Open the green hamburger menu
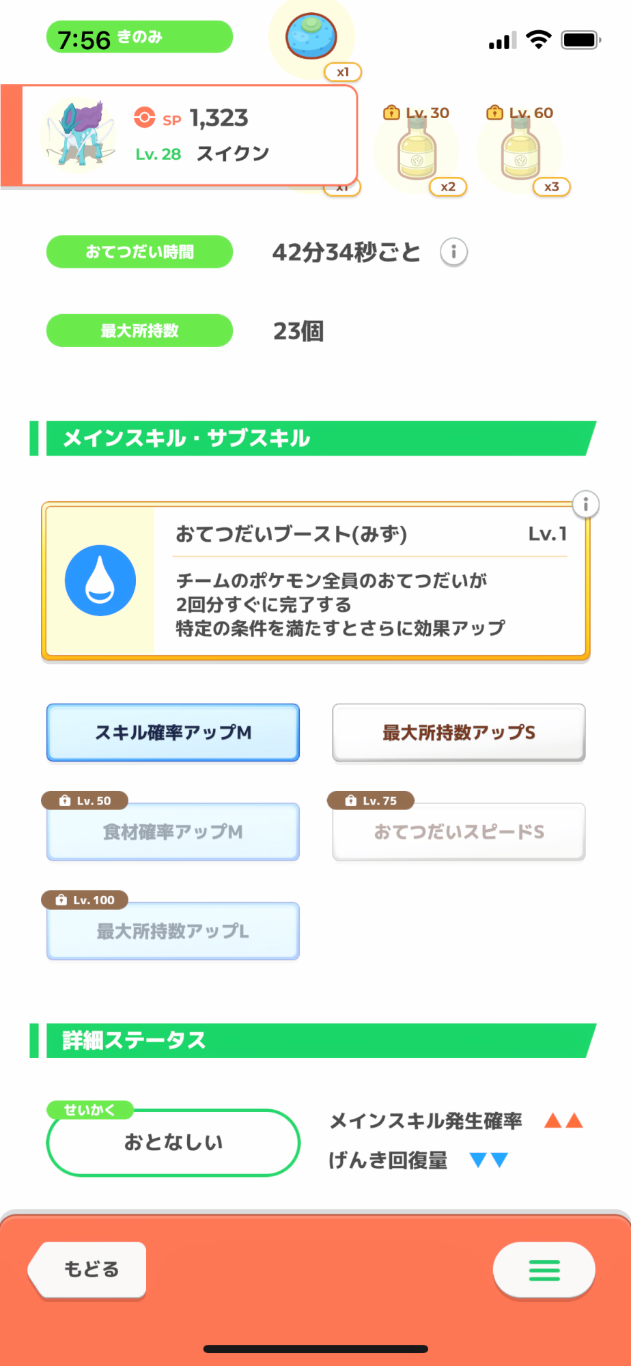Viewport: 631px width, 1366px height. [544, 1270]
